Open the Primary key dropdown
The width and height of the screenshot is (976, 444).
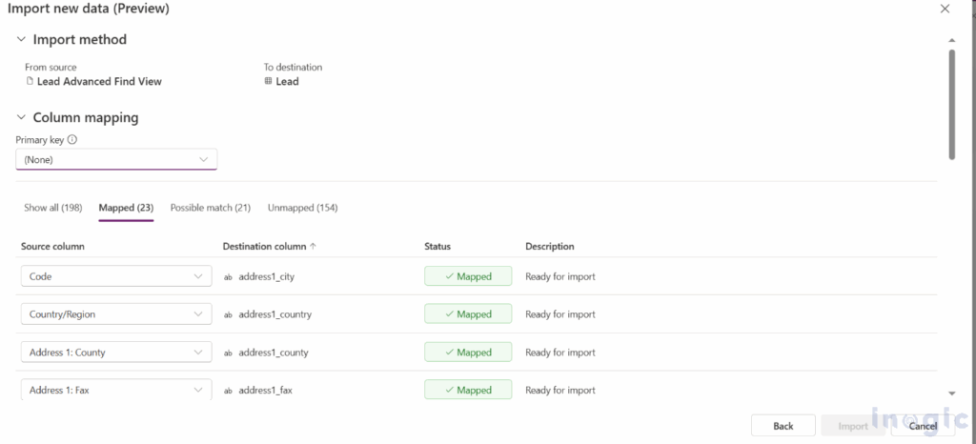coord(116,160)
